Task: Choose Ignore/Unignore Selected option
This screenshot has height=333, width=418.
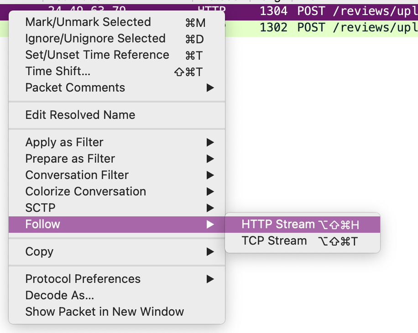Action: tap(95, 39)
